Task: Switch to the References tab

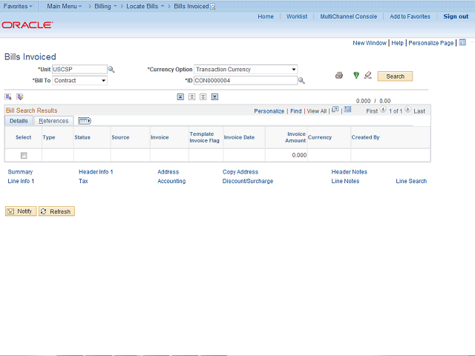Action: click(53, 121)
